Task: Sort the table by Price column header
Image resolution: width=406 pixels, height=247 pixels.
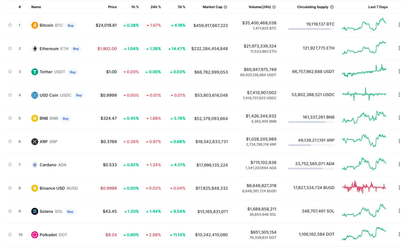Action: pos(112,7)
